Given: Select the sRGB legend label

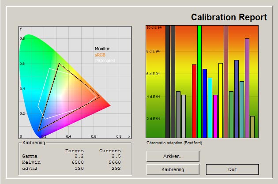Looking at the screenshot, I should tap(100, 55).
